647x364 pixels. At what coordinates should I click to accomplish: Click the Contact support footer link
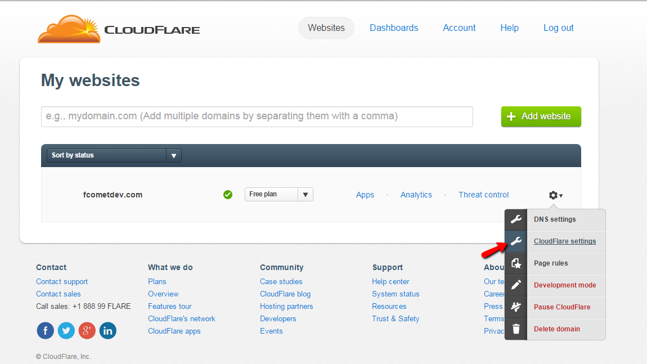(62, 281)
